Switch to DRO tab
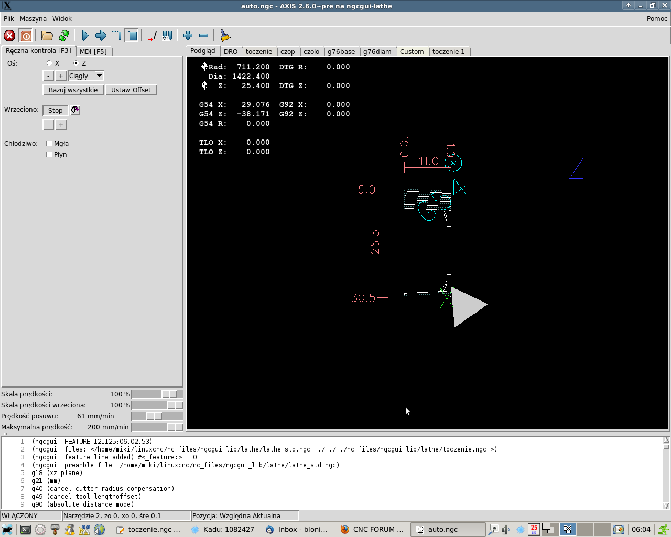 (x=231, y=51)
